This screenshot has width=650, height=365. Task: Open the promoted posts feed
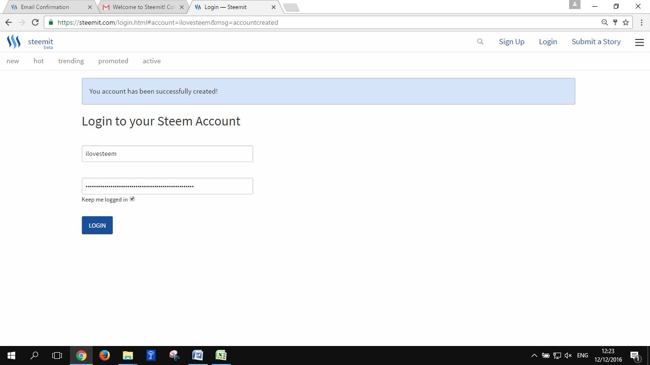[x=113, y=61]
